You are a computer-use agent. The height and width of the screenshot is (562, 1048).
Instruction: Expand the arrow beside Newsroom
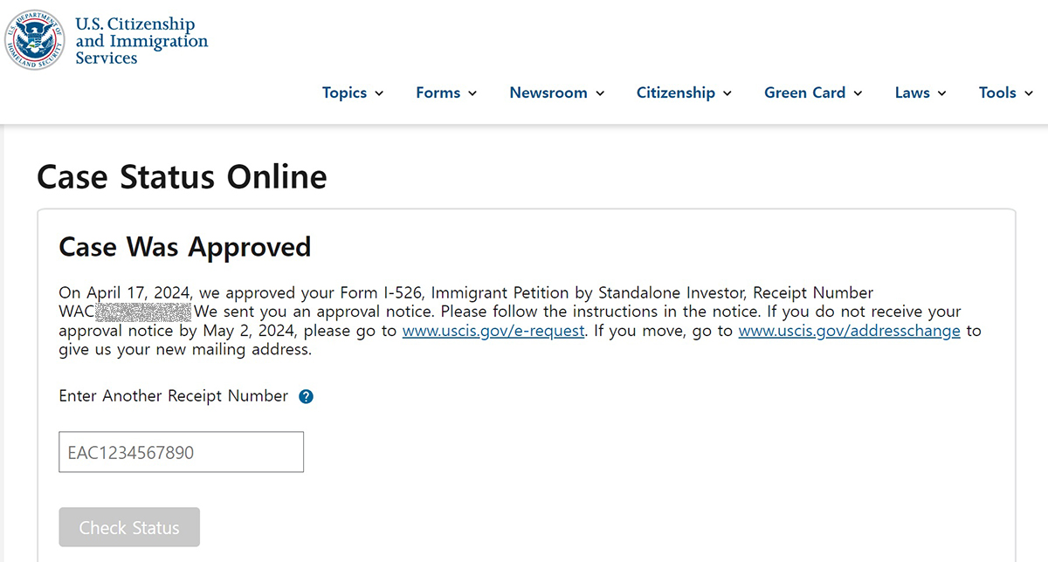coord(600,93)
